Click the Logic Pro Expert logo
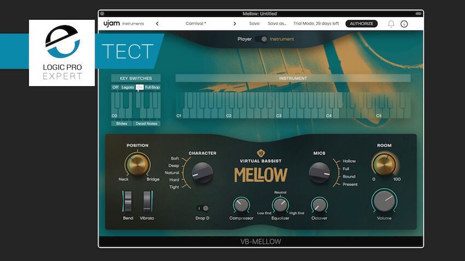Viewport: 465px width, 261px height. click(62, 53)
